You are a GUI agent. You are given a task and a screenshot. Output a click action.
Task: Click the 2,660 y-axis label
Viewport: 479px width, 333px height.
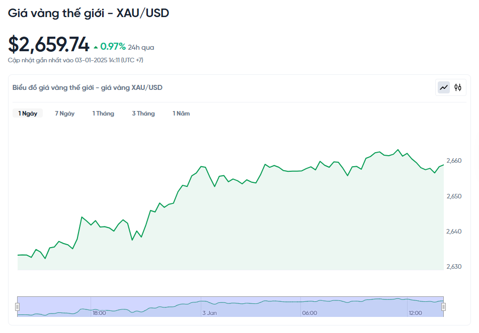[x=454, y=161]
